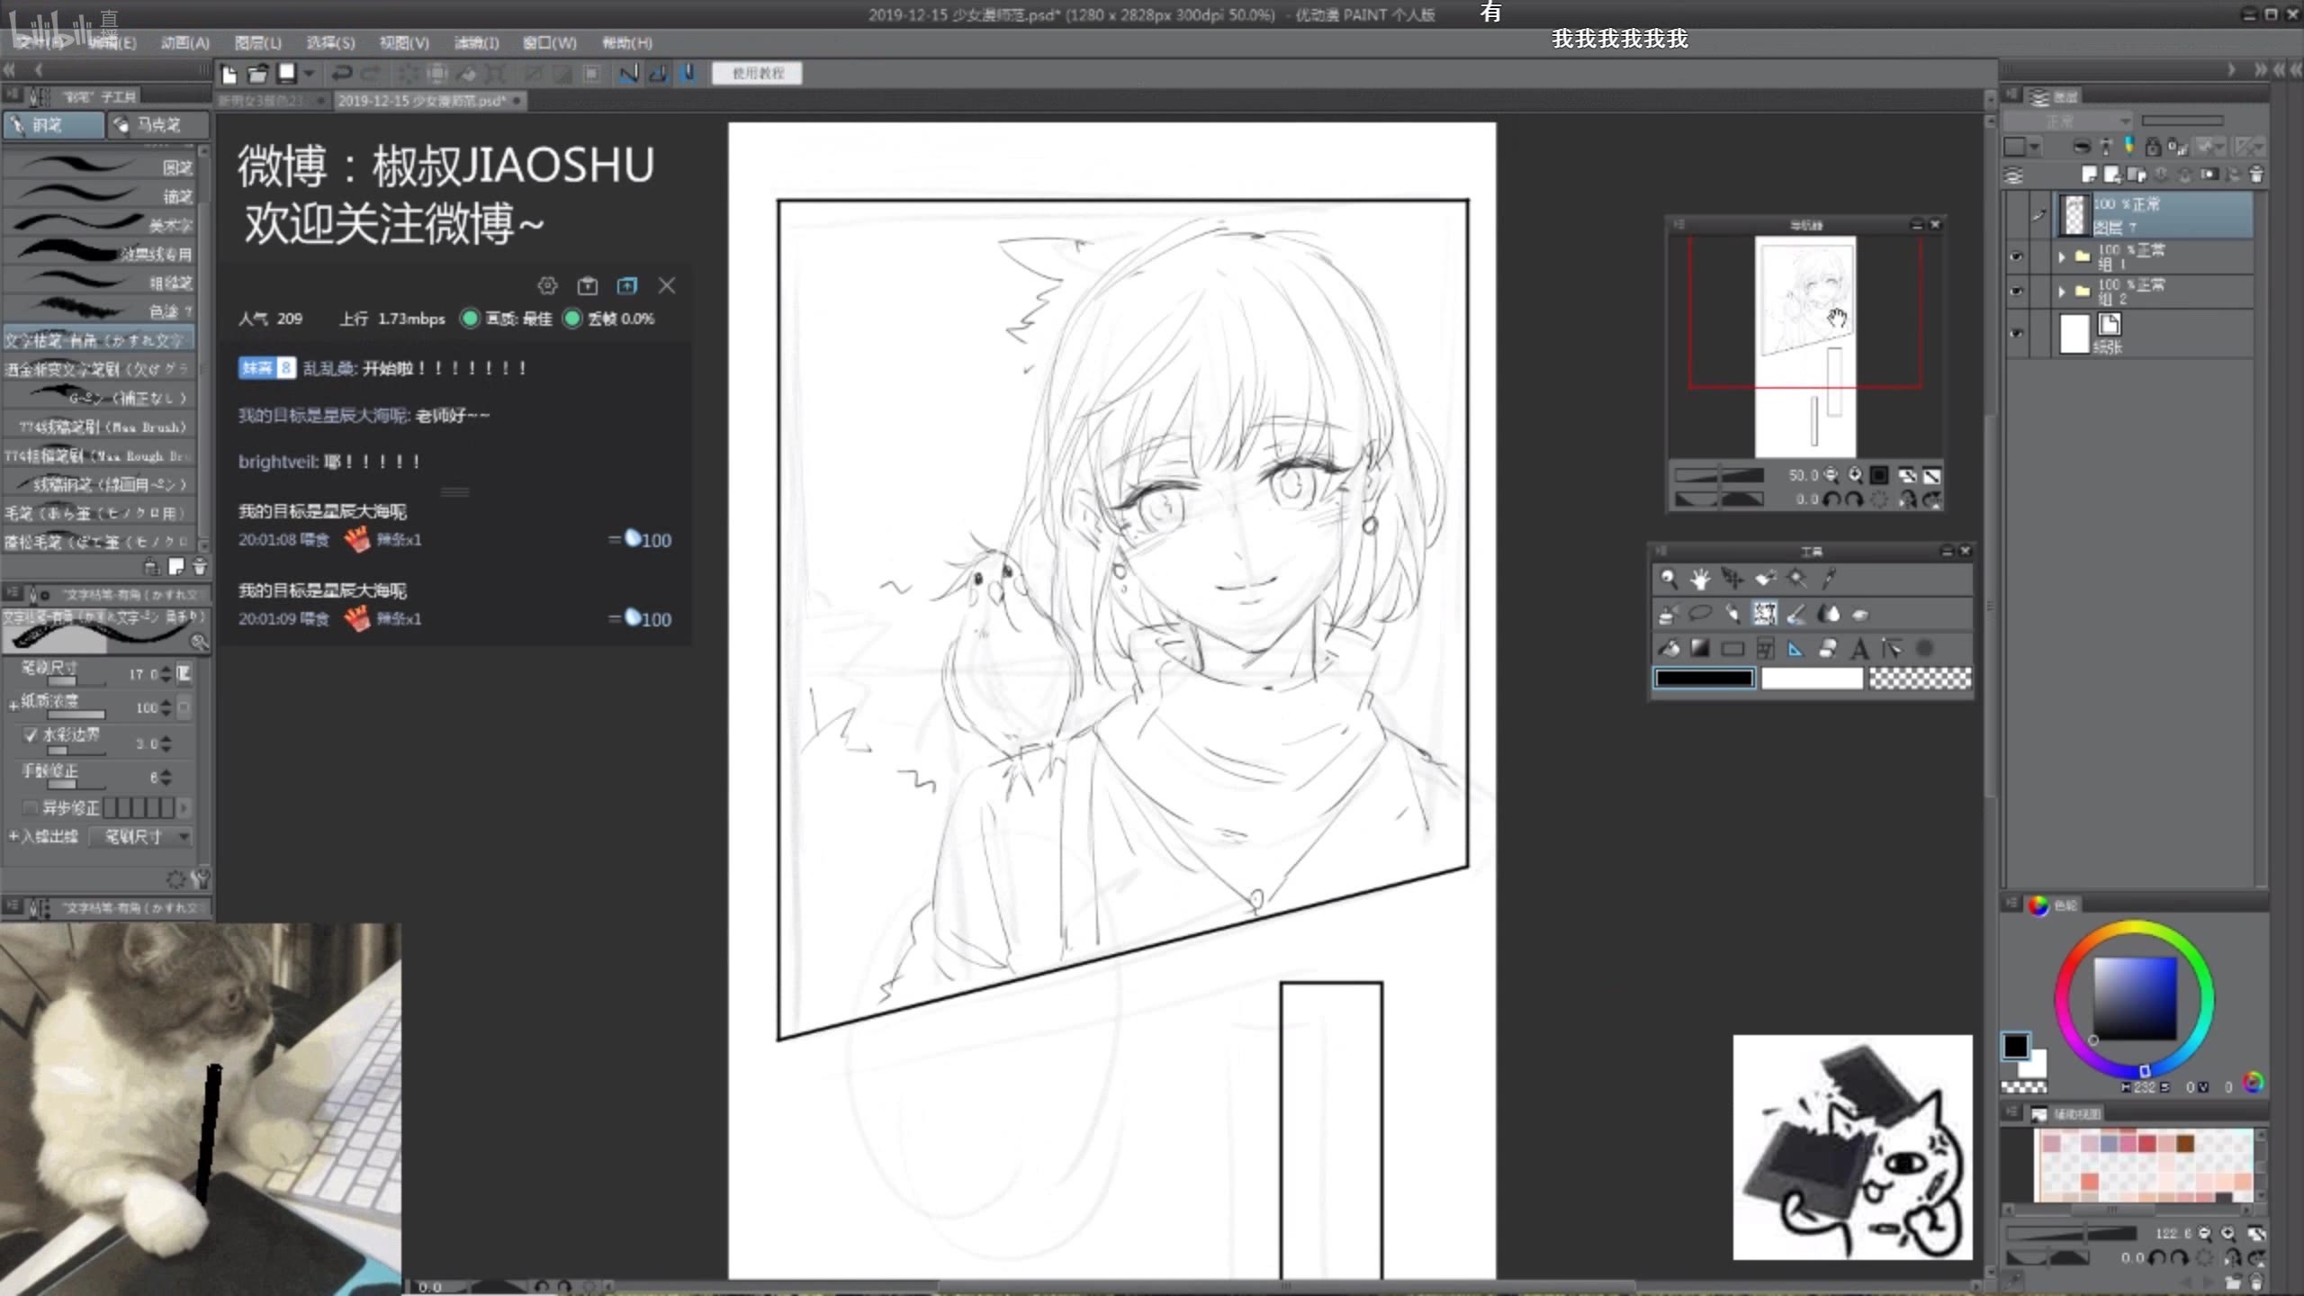Click the 使用教程 button
The height and width of the screenshot is (1296, 2304).
pos(757,74)
